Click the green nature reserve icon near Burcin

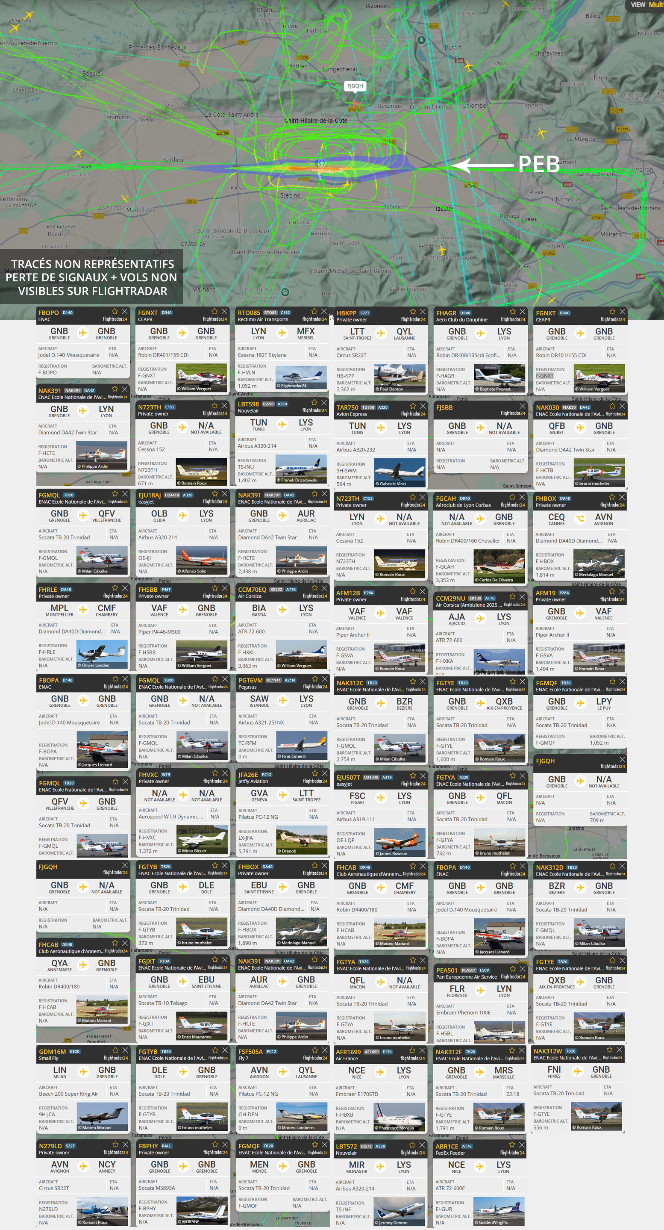pos(421,40)
